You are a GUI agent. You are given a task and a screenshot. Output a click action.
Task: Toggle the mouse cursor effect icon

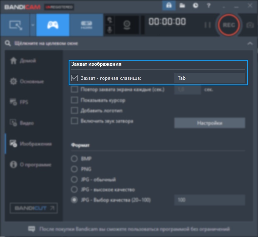[110, 20]
